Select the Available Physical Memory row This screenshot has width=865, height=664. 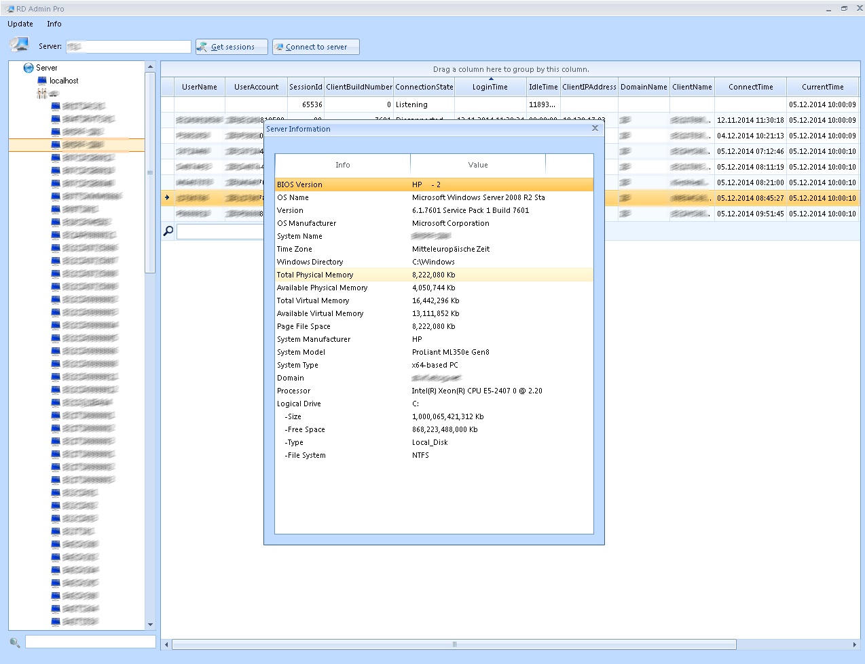434,288
